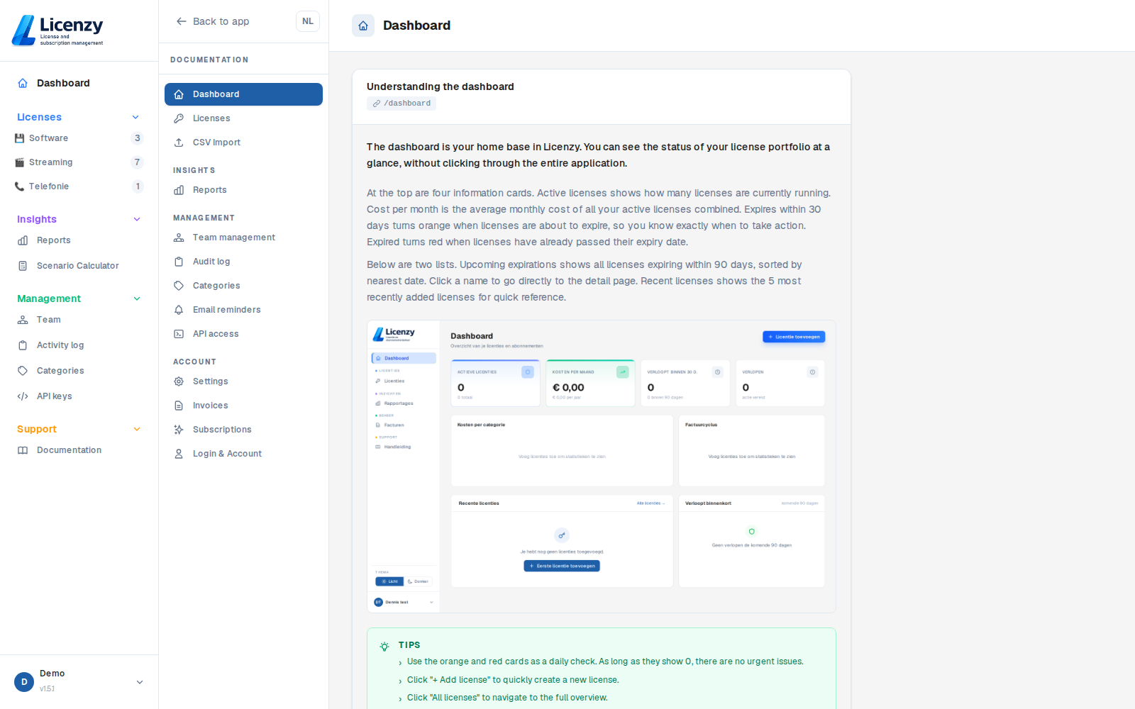Image resolution: width=1135 pixels, height=709 pixels.
Task: Click the Categories tag icon in docs nav
Action: [x=179, y=286]
